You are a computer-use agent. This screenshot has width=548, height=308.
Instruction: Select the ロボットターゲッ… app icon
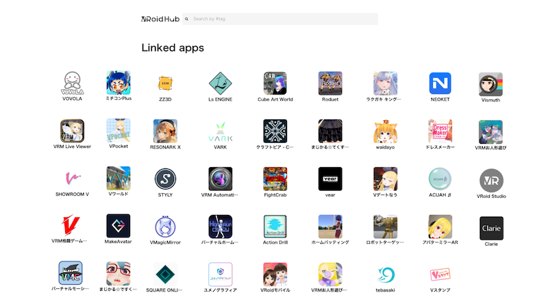tap(385, 227)
